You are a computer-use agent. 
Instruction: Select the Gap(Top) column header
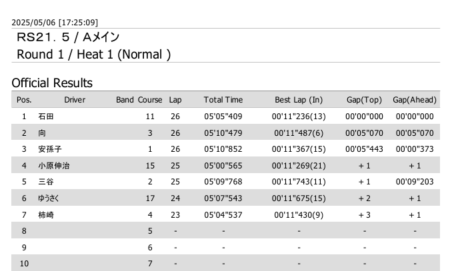364,100
